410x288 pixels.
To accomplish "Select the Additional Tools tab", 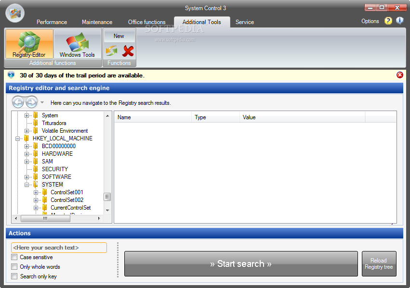I will (x=202, y=22).
